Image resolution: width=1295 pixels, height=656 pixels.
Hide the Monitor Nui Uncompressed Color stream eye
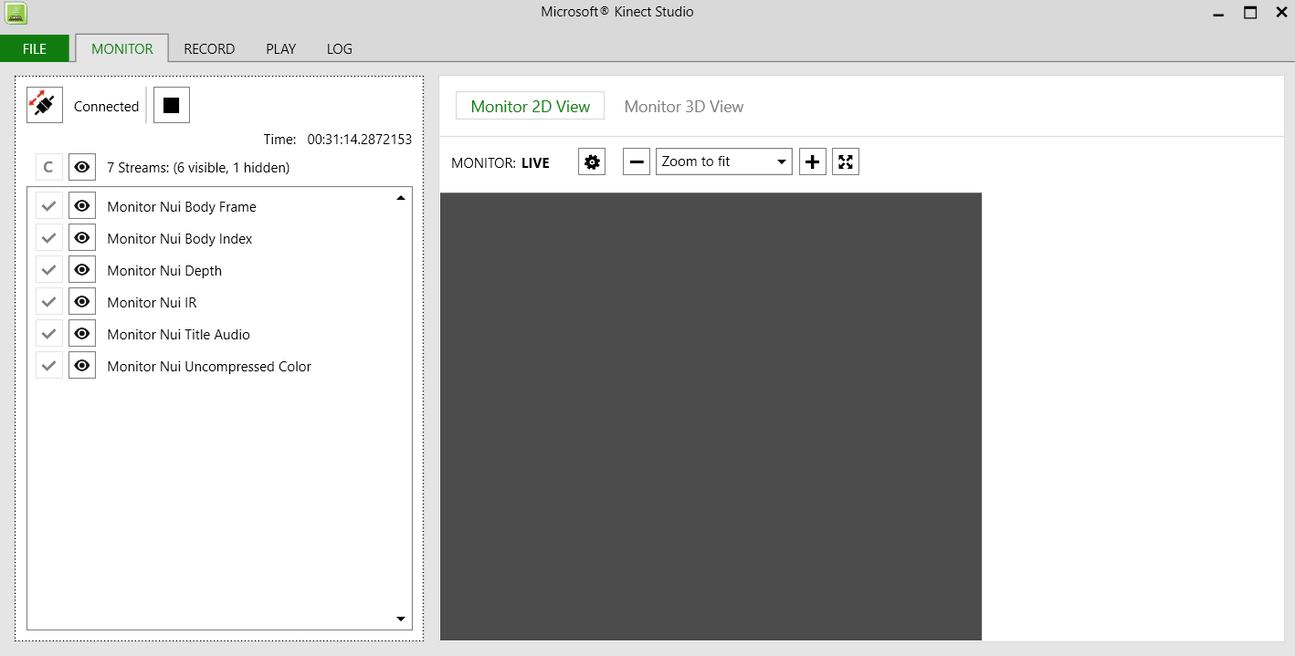[x=82, y=366]
